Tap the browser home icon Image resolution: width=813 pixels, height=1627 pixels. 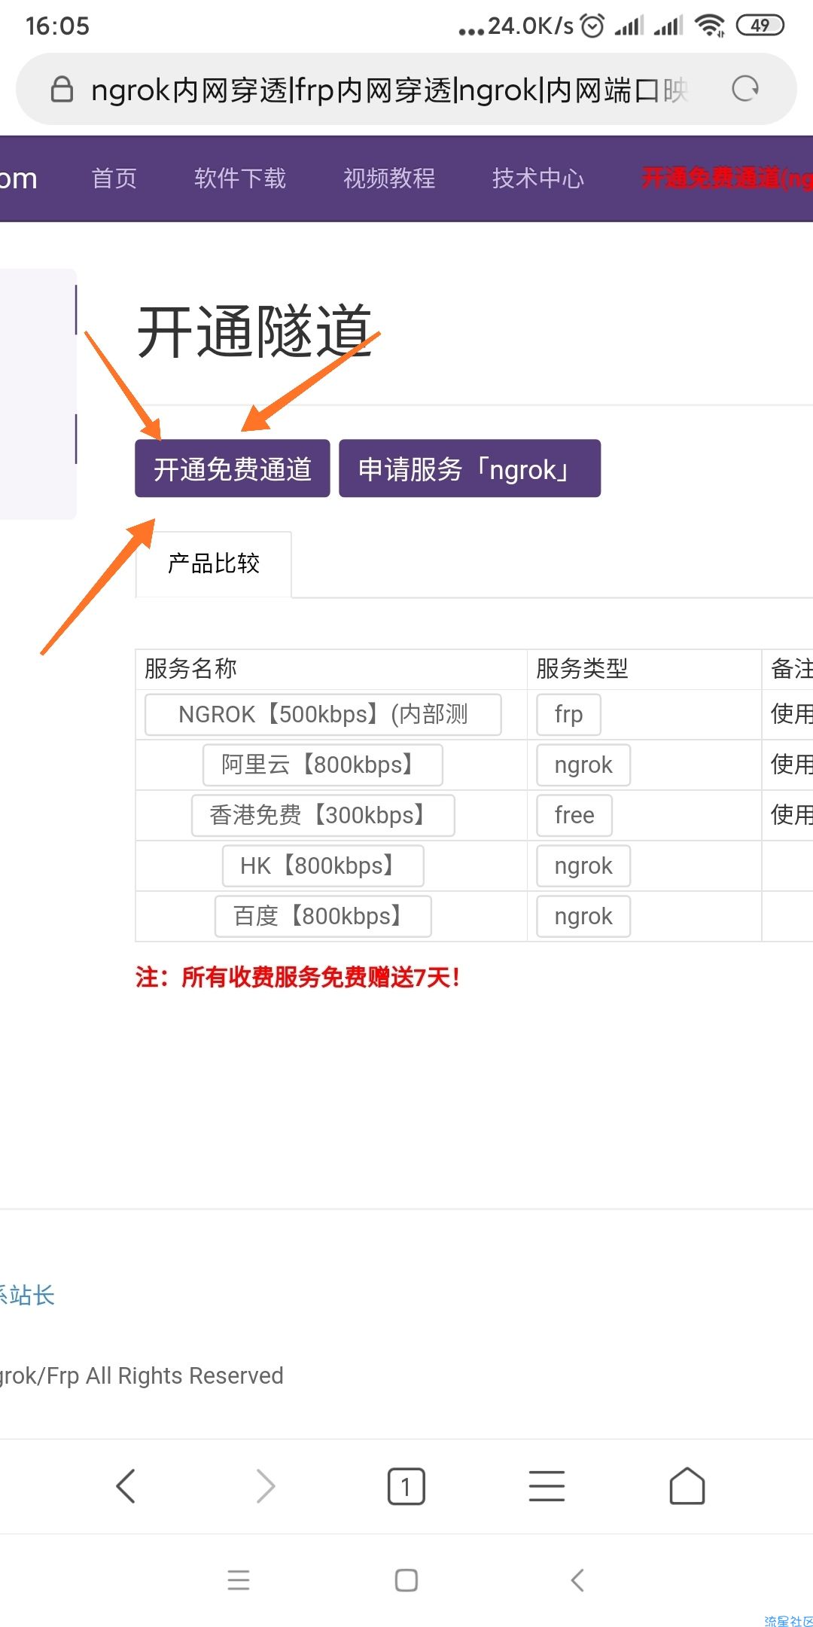pyautogui.click(x=687, y=1486)
